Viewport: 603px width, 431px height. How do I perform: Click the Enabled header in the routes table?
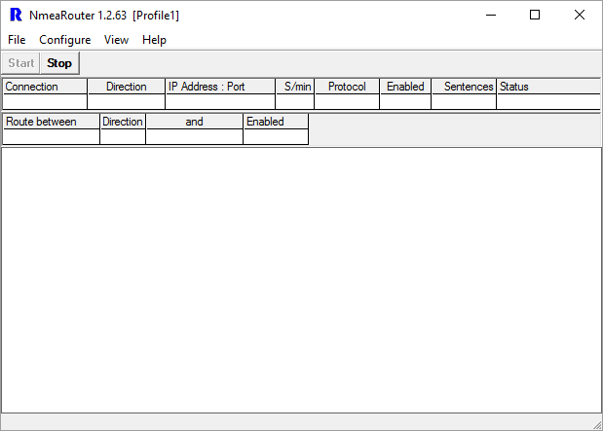[276, 122]
